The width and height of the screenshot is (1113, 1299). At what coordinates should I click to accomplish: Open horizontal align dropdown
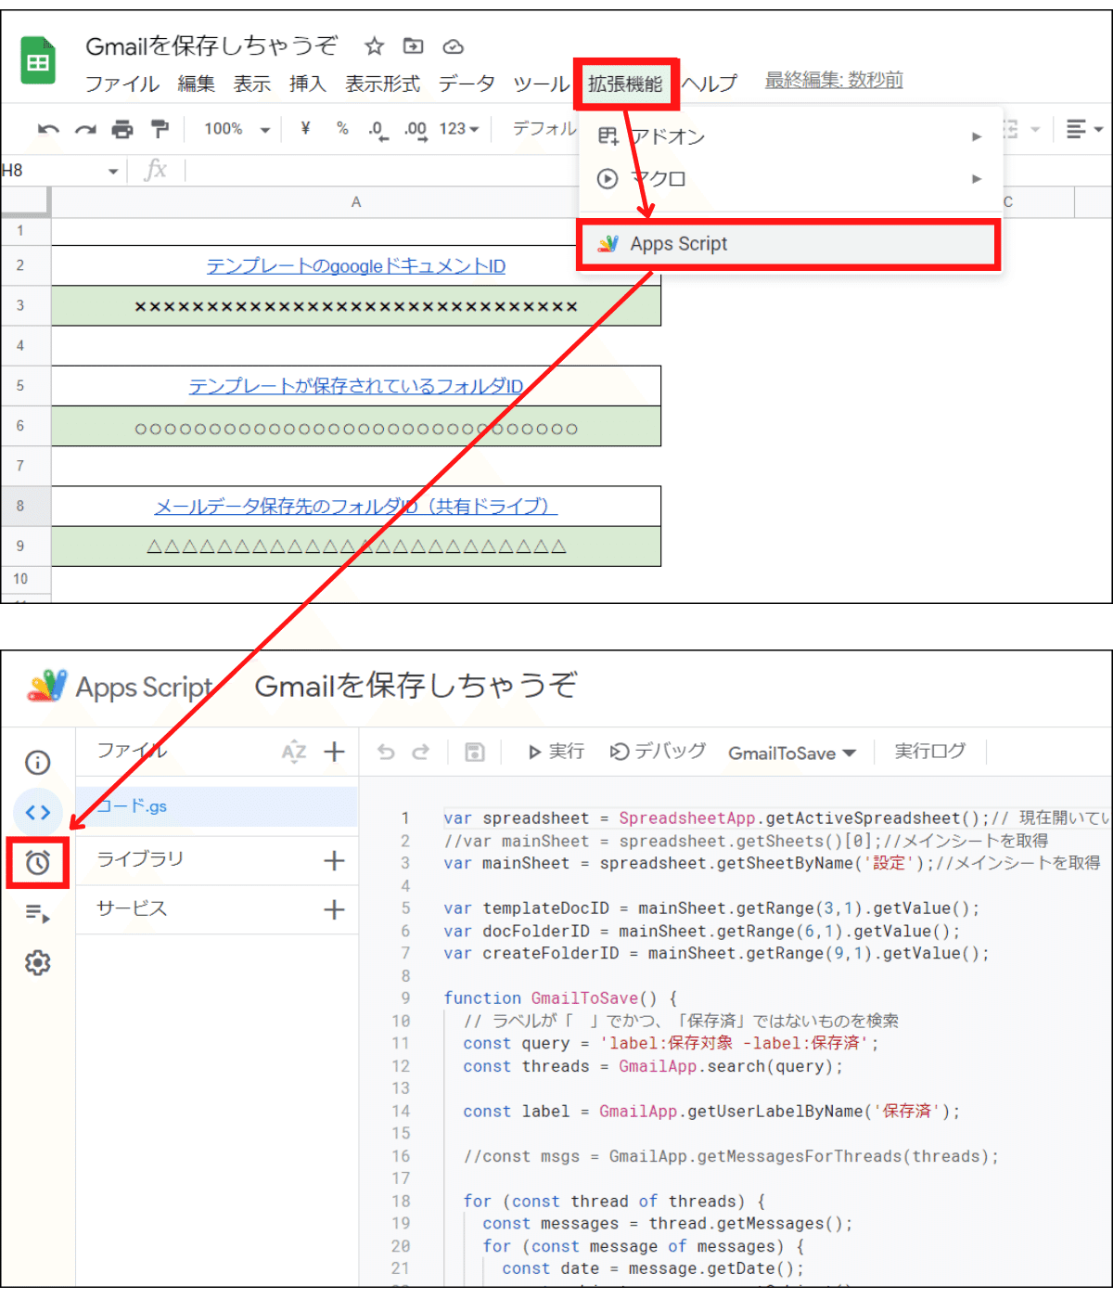(1083, 129)
